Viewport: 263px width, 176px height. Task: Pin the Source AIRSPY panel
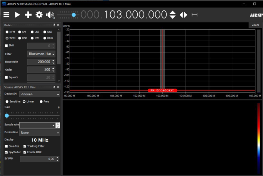click(54, 87)
